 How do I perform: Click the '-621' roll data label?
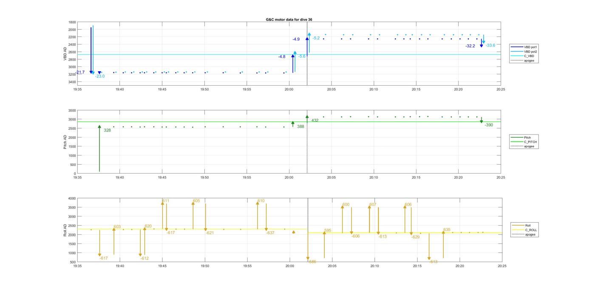coord(210,233)
